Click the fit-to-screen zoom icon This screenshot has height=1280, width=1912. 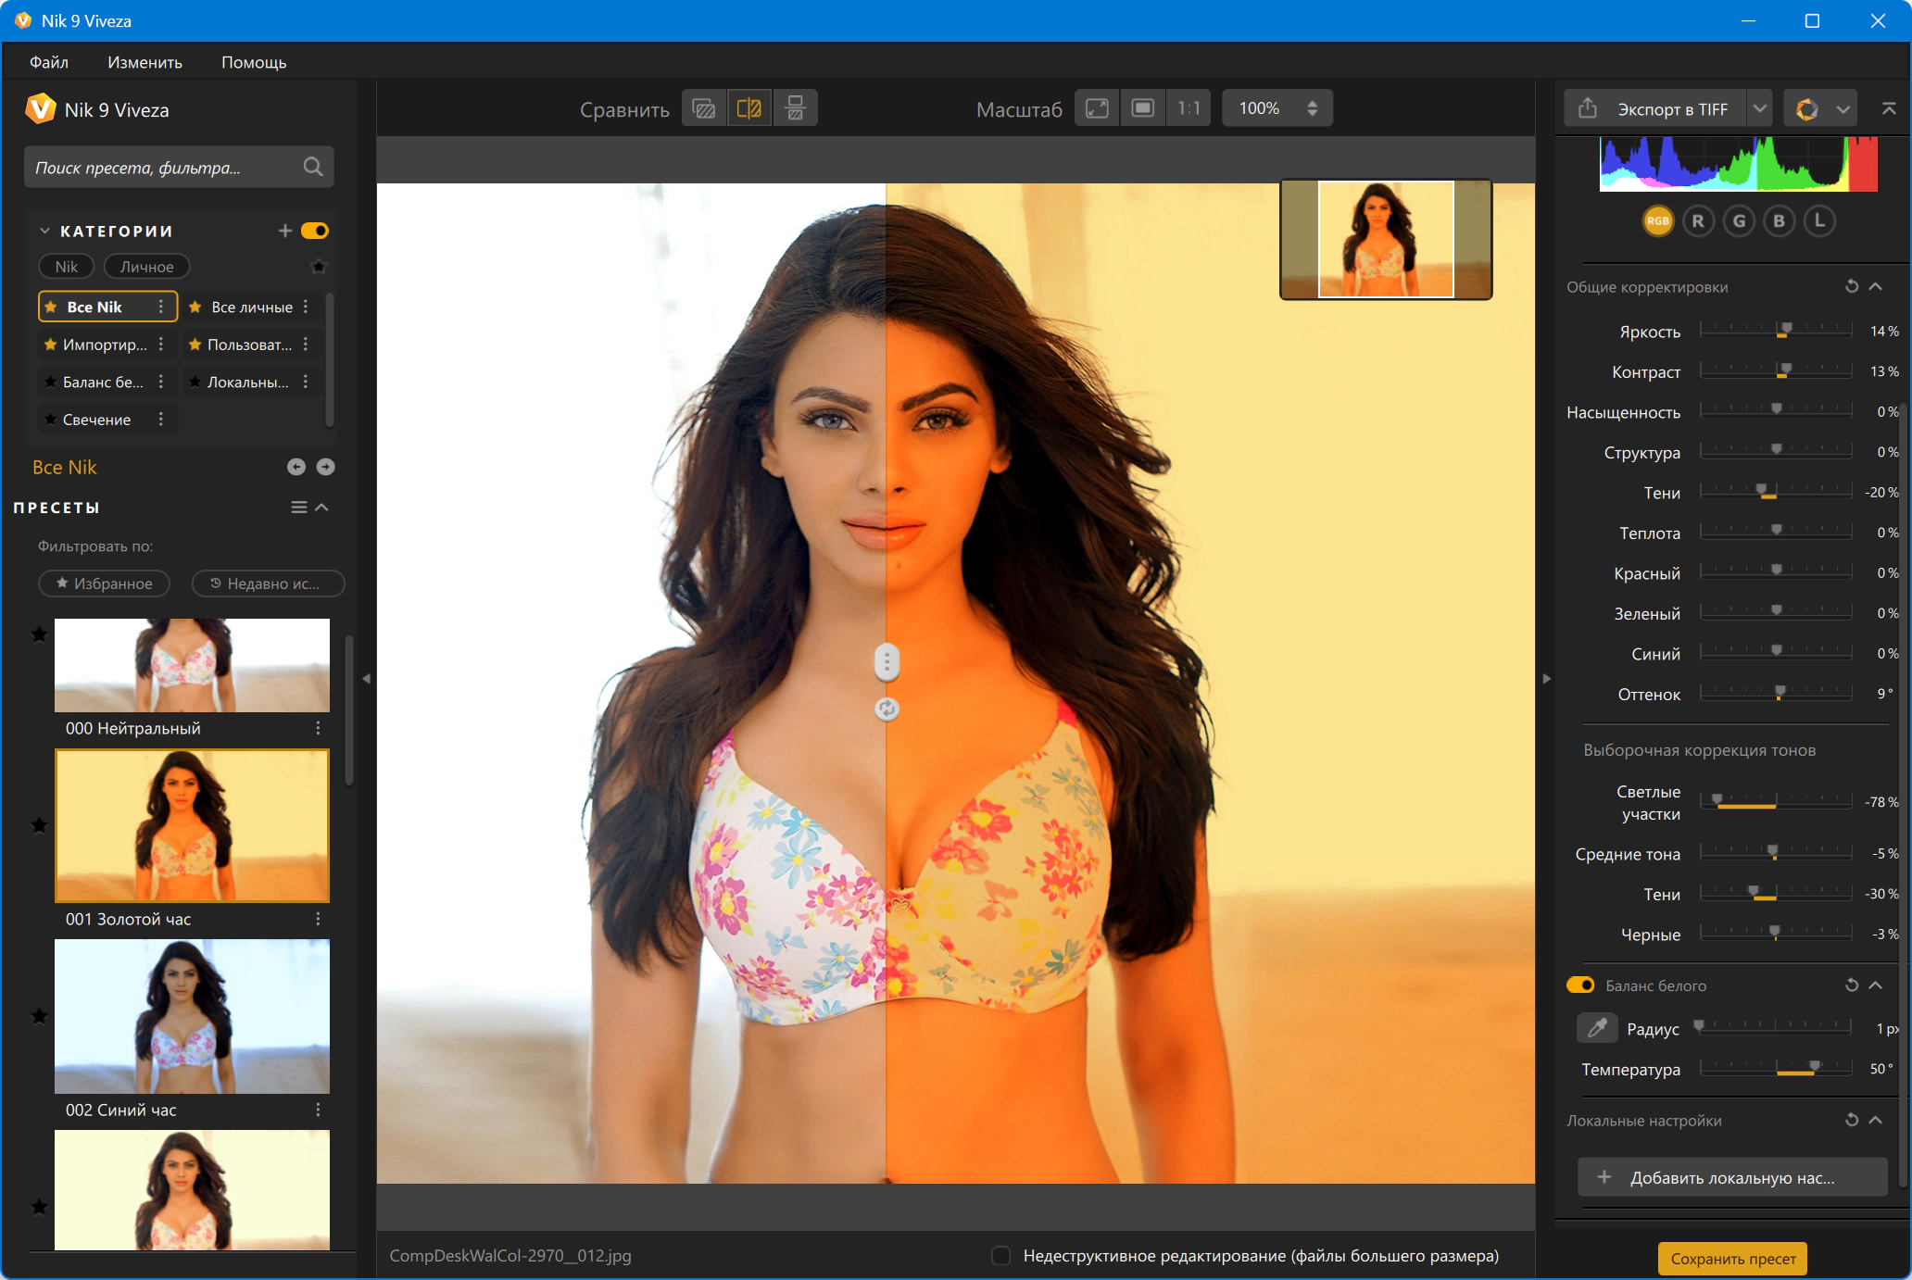click(1097, 108)
